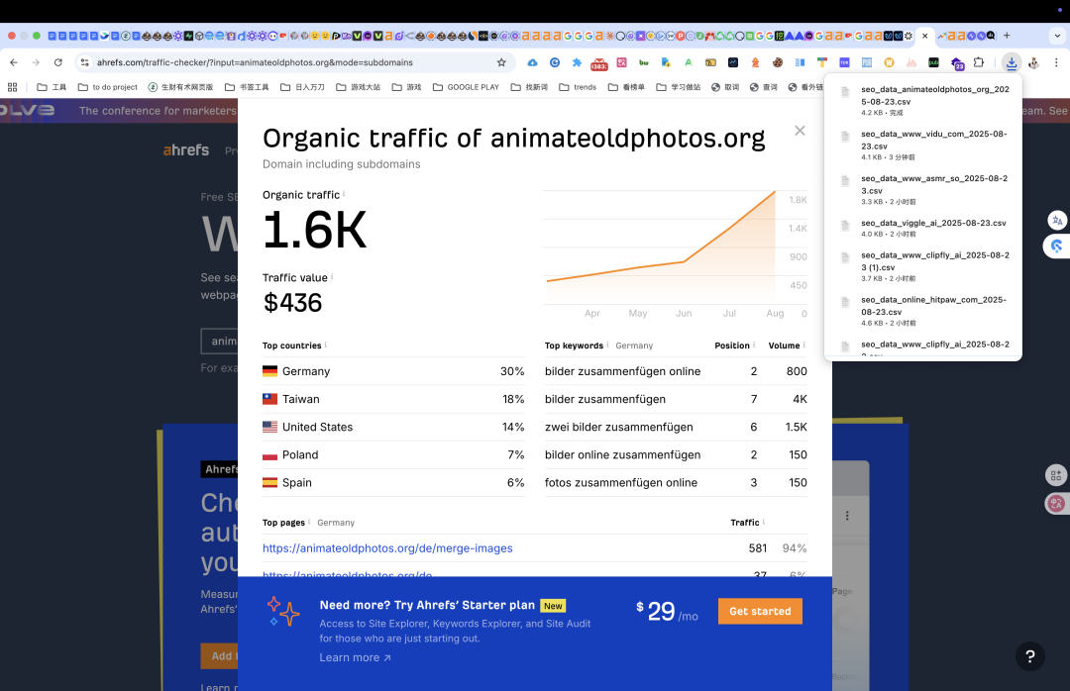Screen dimensions: 1070x691
Task: Open the 取词 bookmark
Action: (725, 87)
